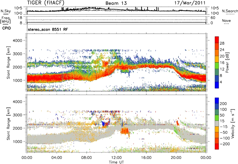Viewport: 238px width, 164px height.
Task: Click the "Power [dB]" colorbar title
Action: click(x=227, y=63)
